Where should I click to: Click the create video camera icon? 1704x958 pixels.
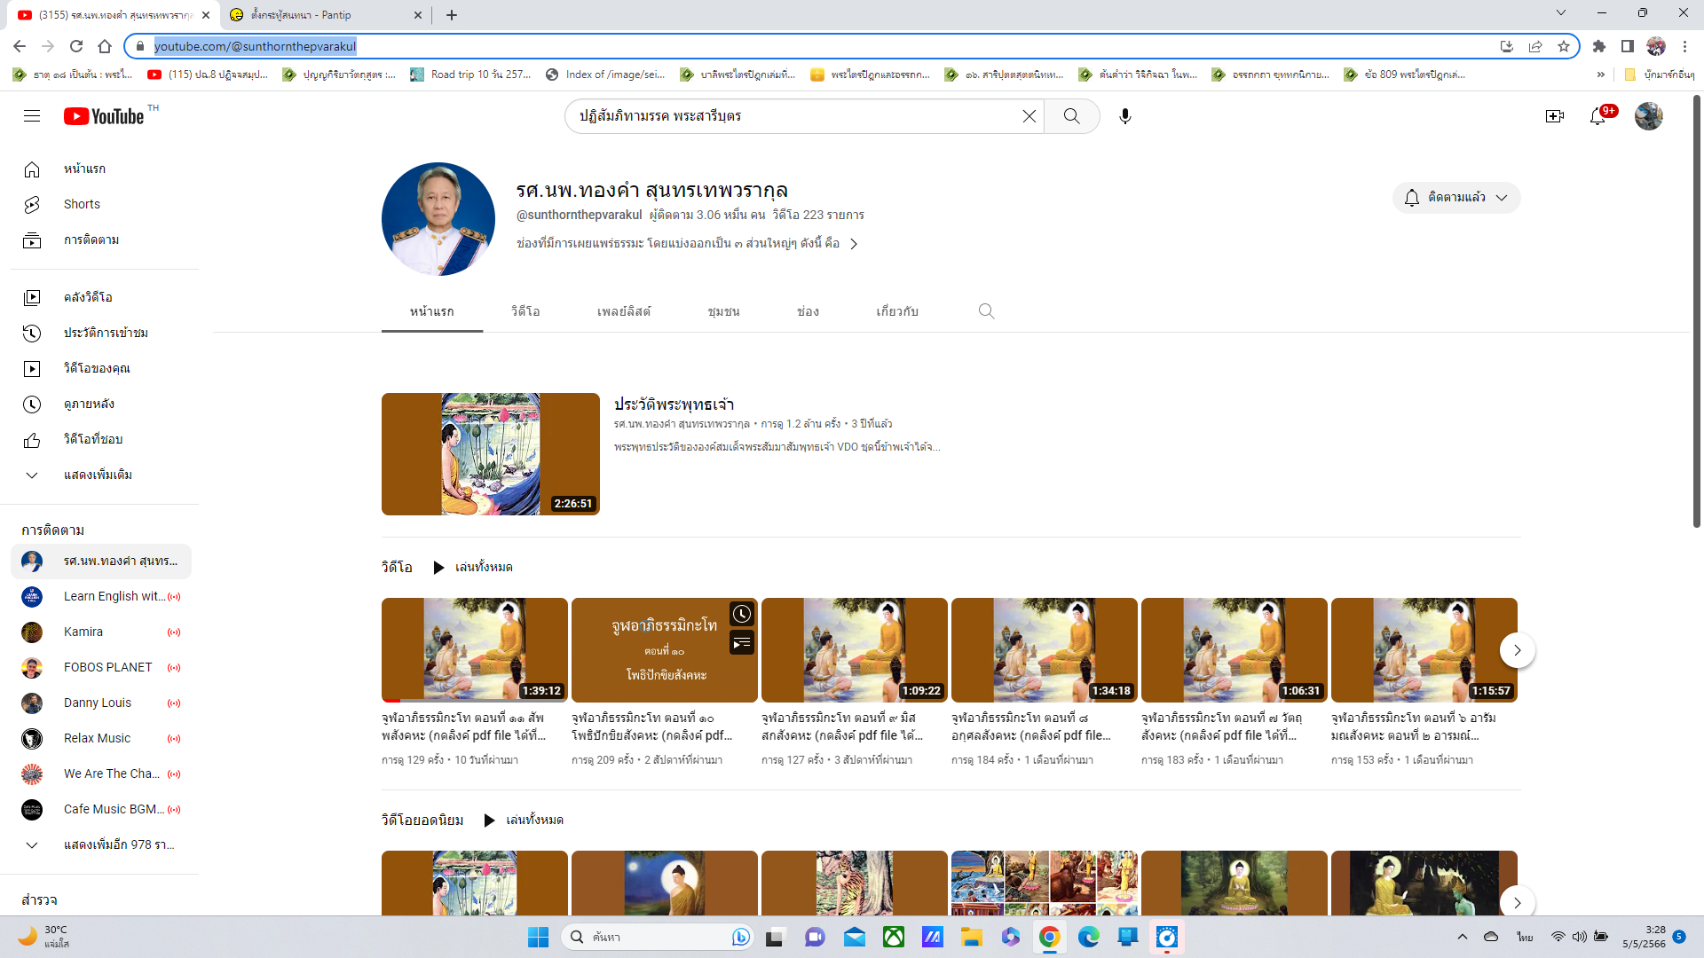pos(1554,116)
